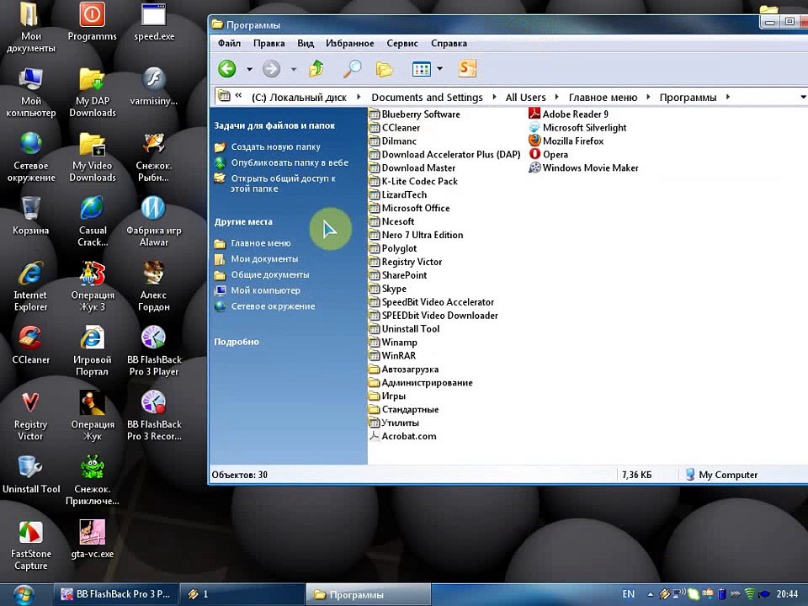Select the Автозагрузка folder
Viewport: 808px width, 606px height.
(404, 369)
